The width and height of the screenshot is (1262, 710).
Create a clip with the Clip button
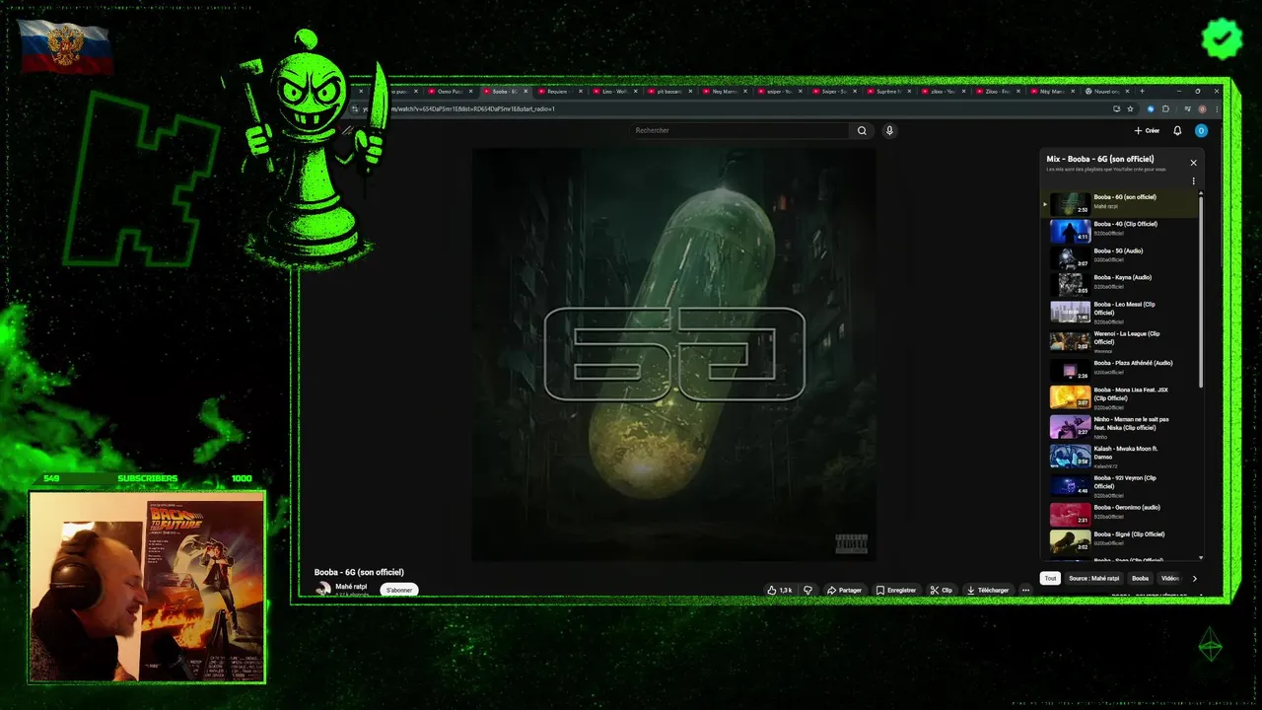[942, 590]
